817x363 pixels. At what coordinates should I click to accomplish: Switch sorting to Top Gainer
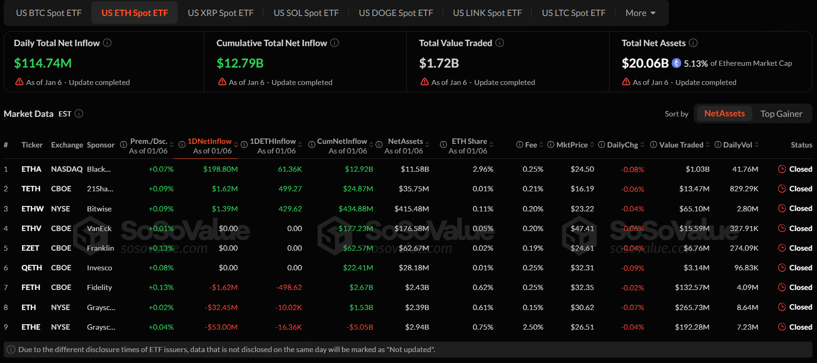pyautogui.click(x=781, y=114)
